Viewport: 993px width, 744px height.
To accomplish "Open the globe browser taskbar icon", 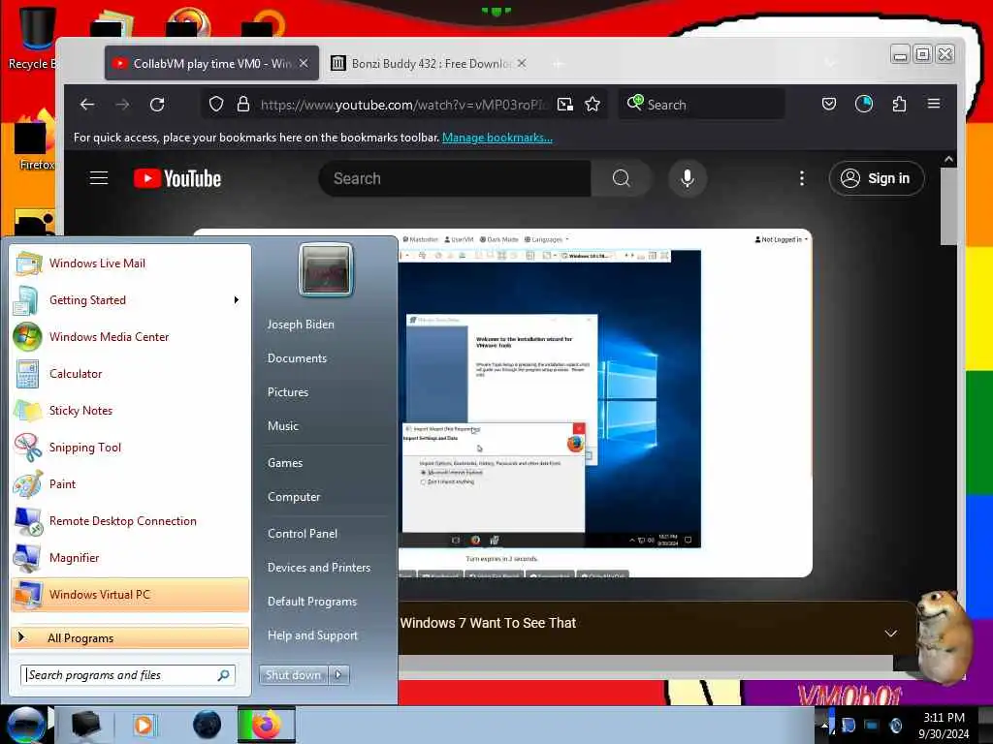I will click(208, 725).
